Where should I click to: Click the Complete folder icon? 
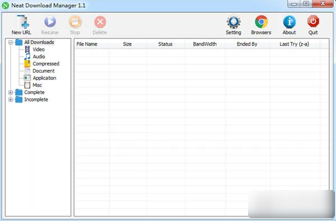coord(19,92)
